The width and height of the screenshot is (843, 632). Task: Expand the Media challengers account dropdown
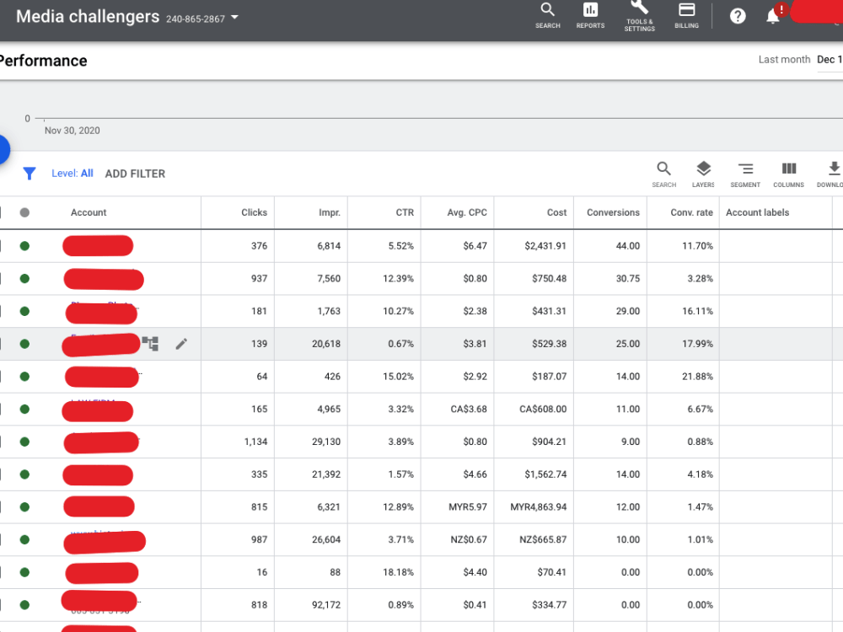(x=234, y=17)
